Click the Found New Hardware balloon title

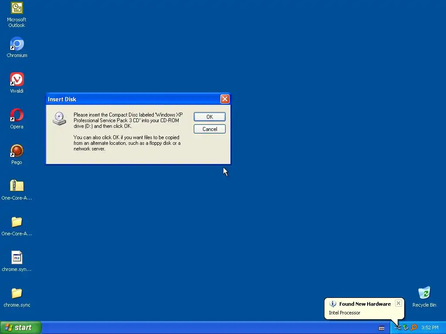coord(365,304)
